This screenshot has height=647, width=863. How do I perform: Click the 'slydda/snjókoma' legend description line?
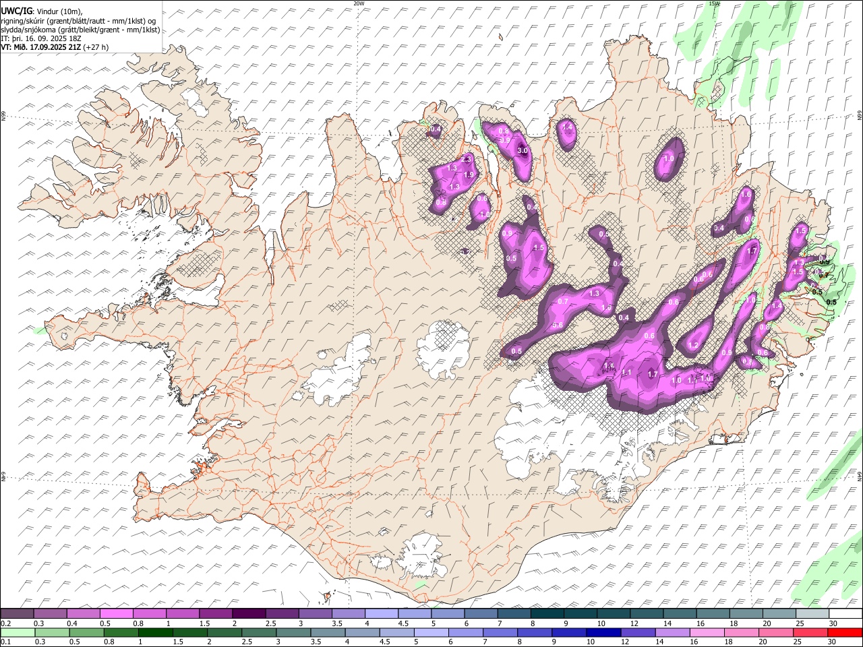coord(80,30)
